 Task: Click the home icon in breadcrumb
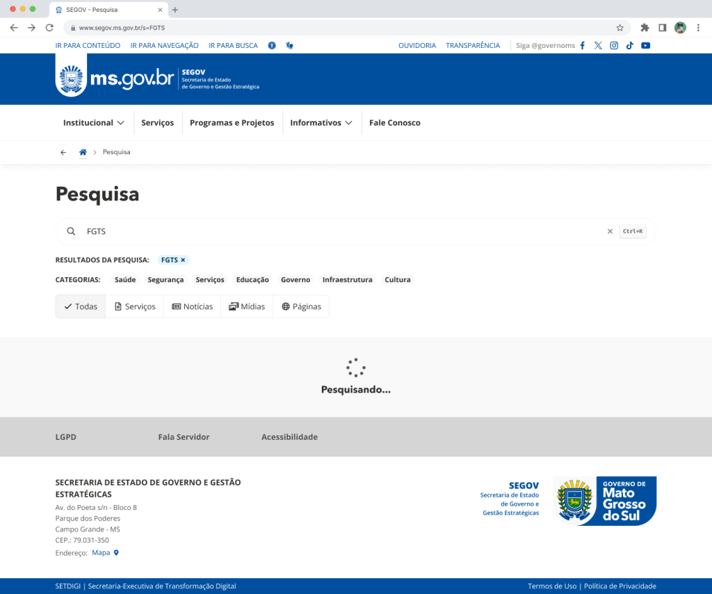[x=83, y=152]
